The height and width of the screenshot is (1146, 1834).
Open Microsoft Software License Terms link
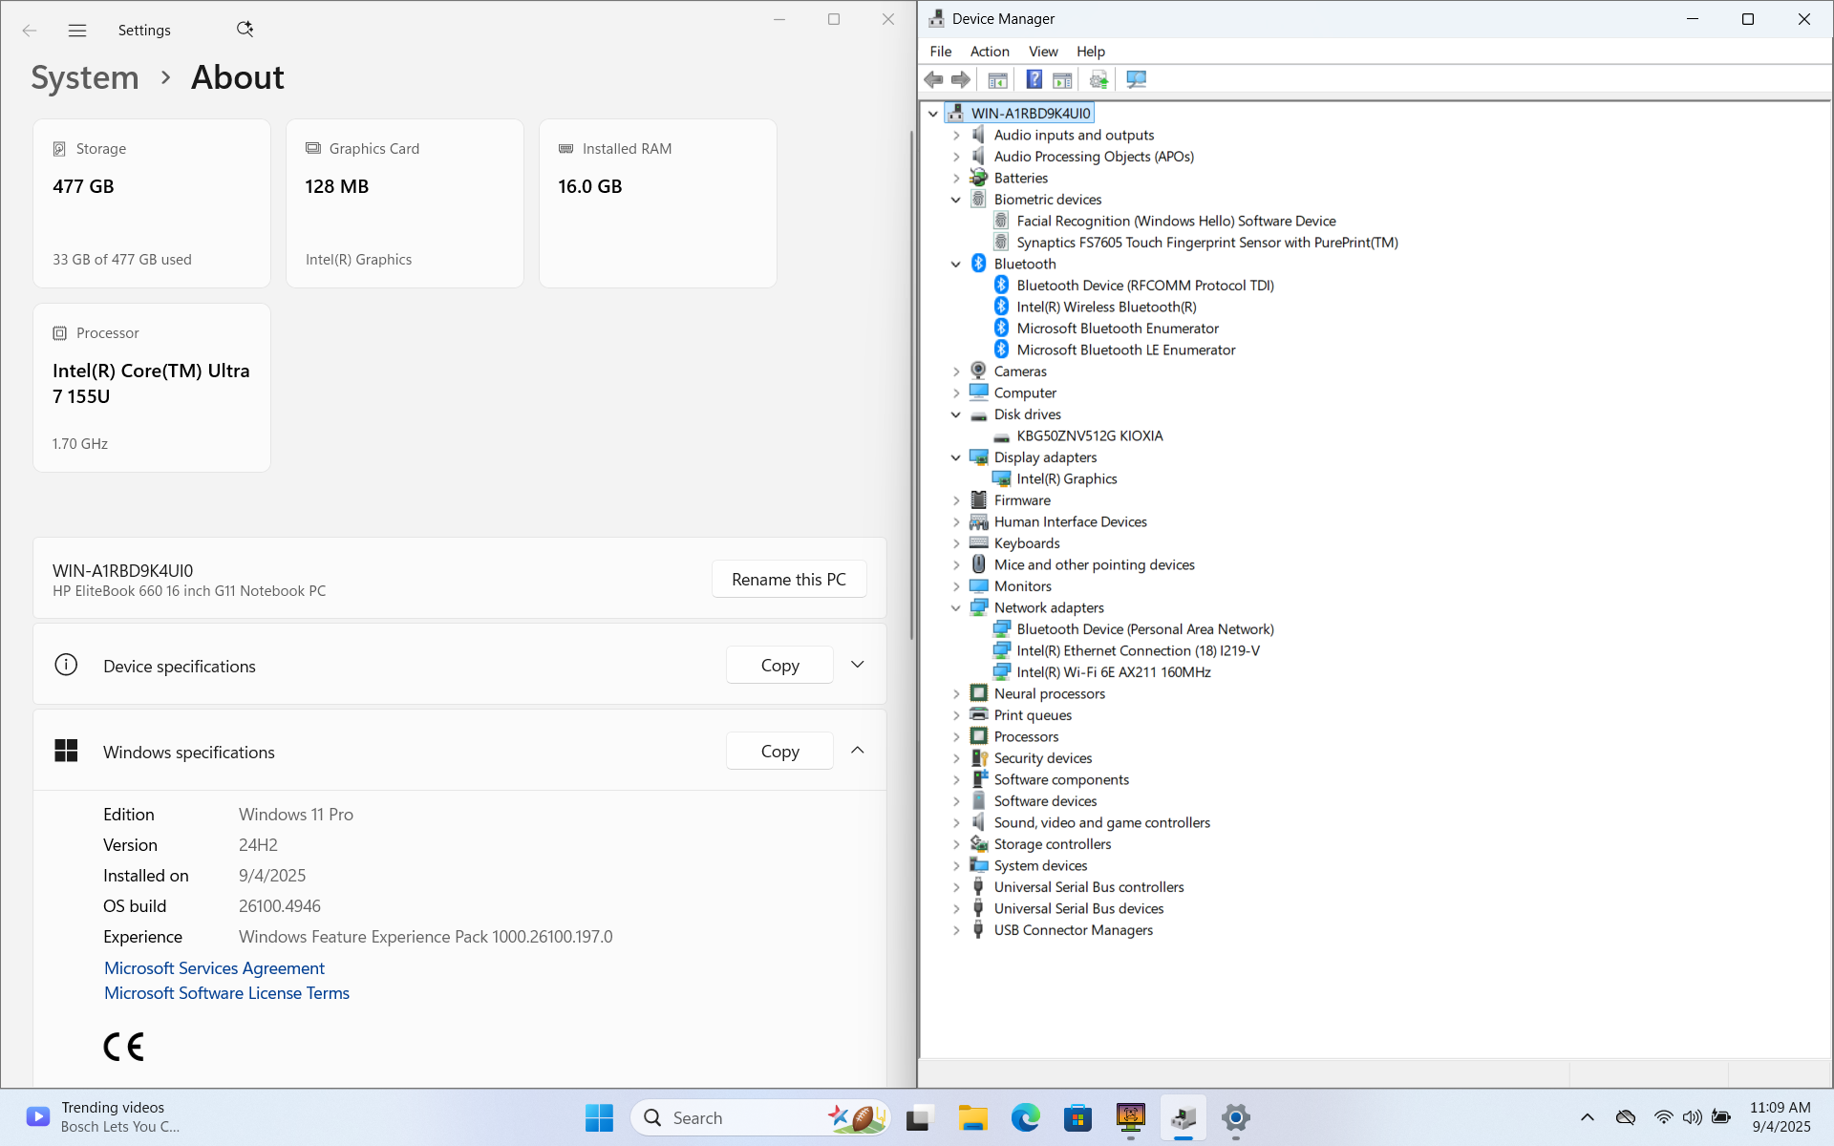226,992
